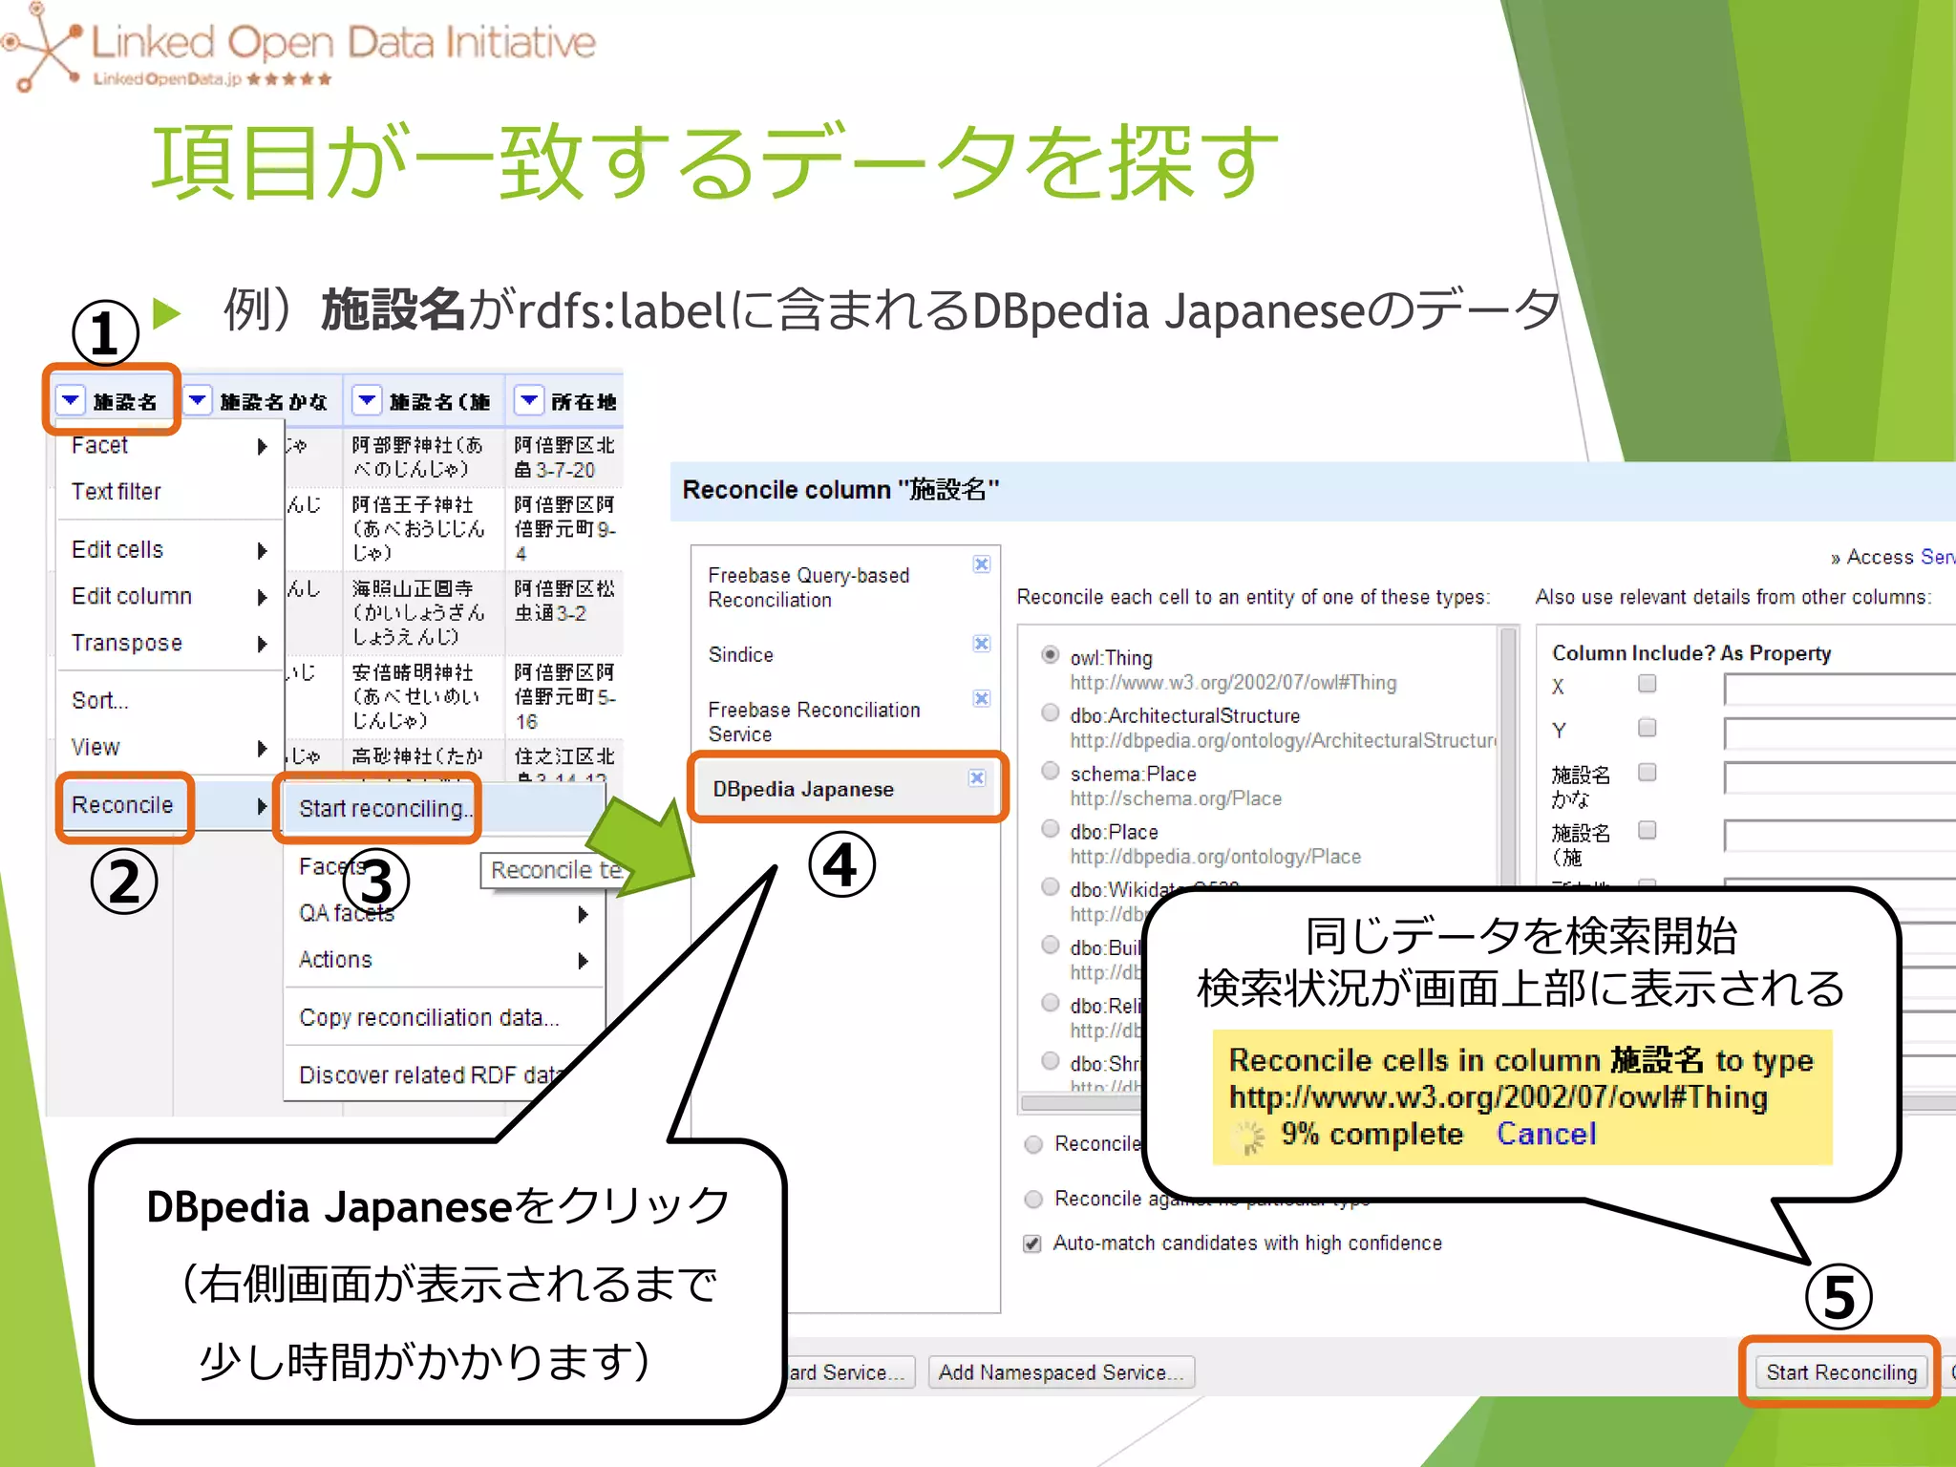Select the dbo:Rel… type radio button
Image resolution: width=1956 pixels, height=1467 pixels.
1050,1003
